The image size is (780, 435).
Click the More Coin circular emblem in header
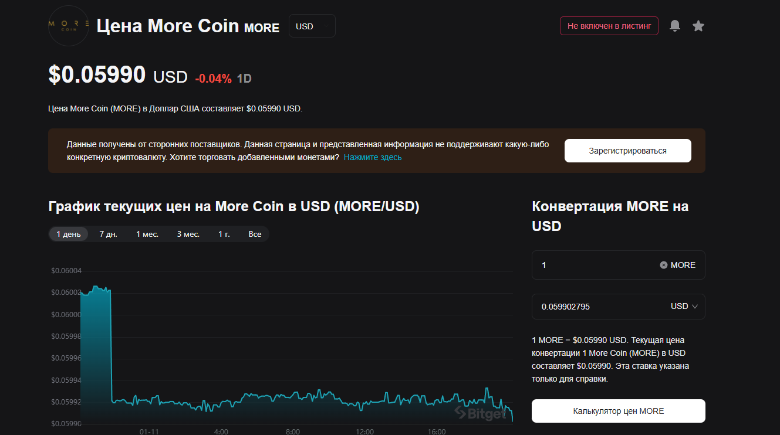pyautogui.click(x=68, y=26)
